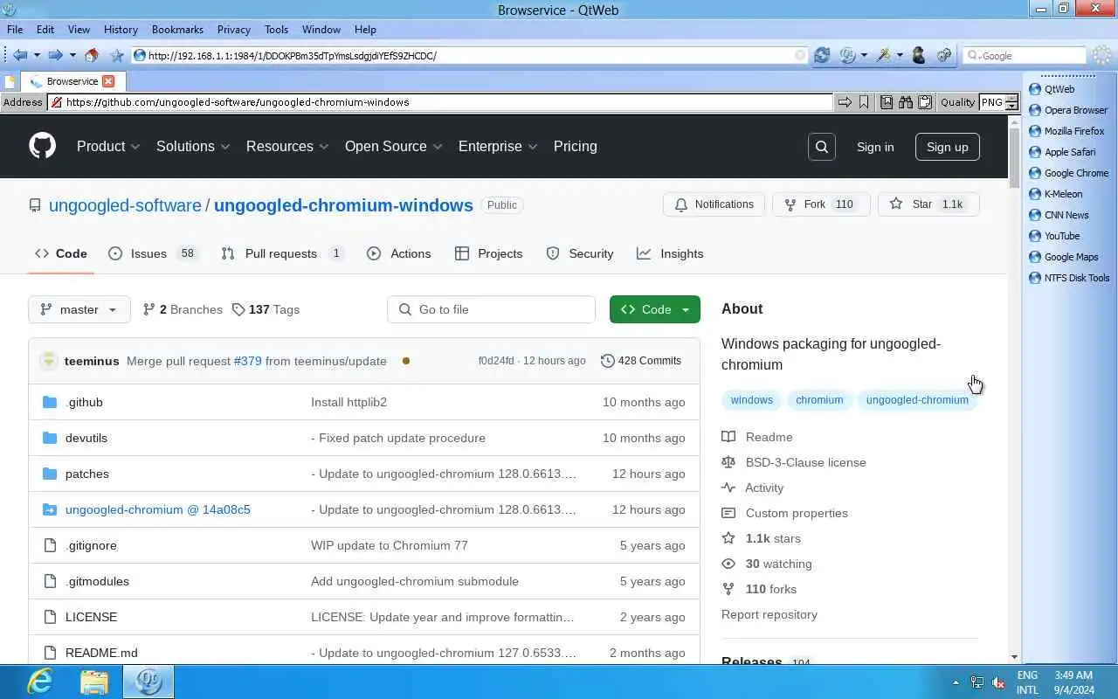Viewport: 1118px width, 699px height.
Task: Open the 428 Commits history link
Action: tap(641, 361)
